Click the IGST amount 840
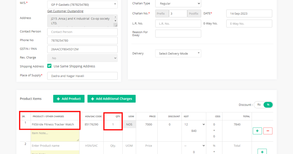 (x=194, y=131)
